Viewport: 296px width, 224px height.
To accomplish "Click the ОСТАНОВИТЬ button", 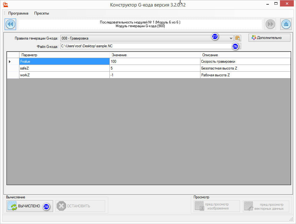I will click(x=80, y=206).
